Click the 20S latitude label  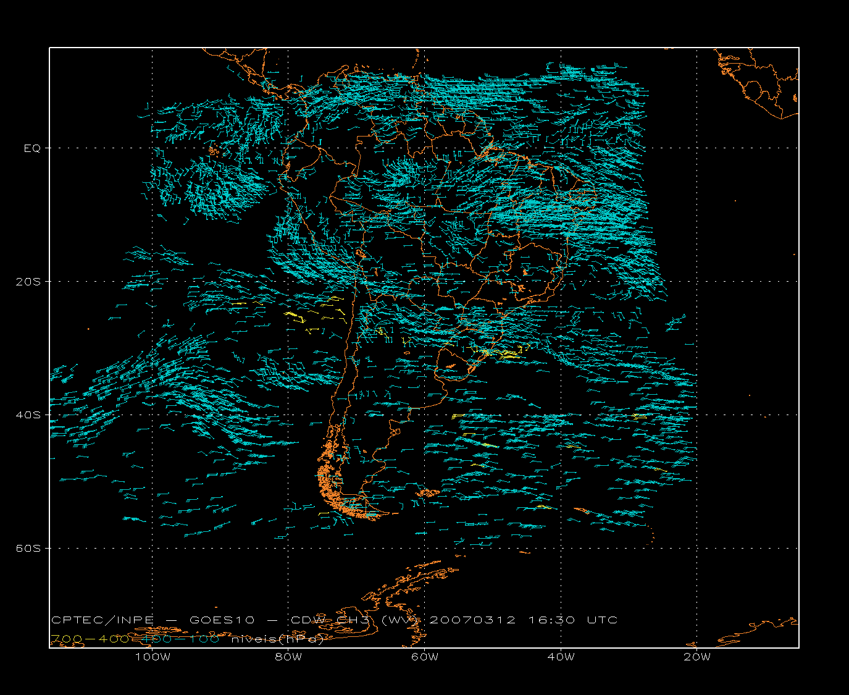coord(28,282)
